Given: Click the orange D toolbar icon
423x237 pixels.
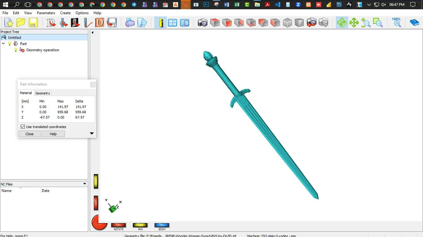Looking at the screenshot, I should tap(99, 23).
